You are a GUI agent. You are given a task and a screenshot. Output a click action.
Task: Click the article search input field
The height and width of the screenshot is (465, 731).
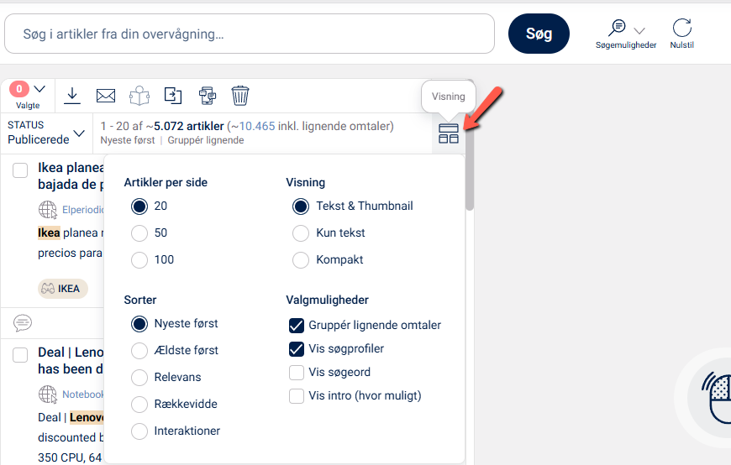[x=250, y=34]
